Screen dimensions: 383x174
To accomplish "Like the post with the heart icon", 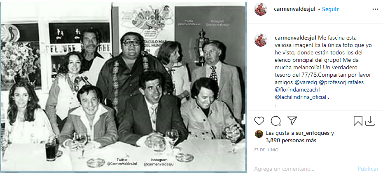I will pos(259,121).
